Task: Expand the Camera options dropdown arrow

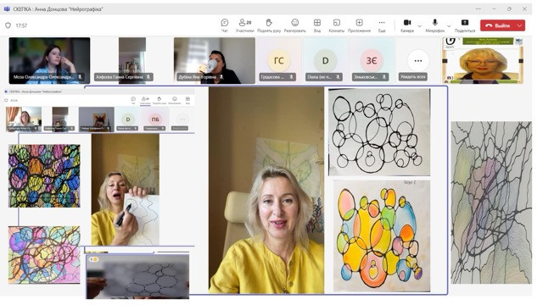Action: (x=420, y=26)
